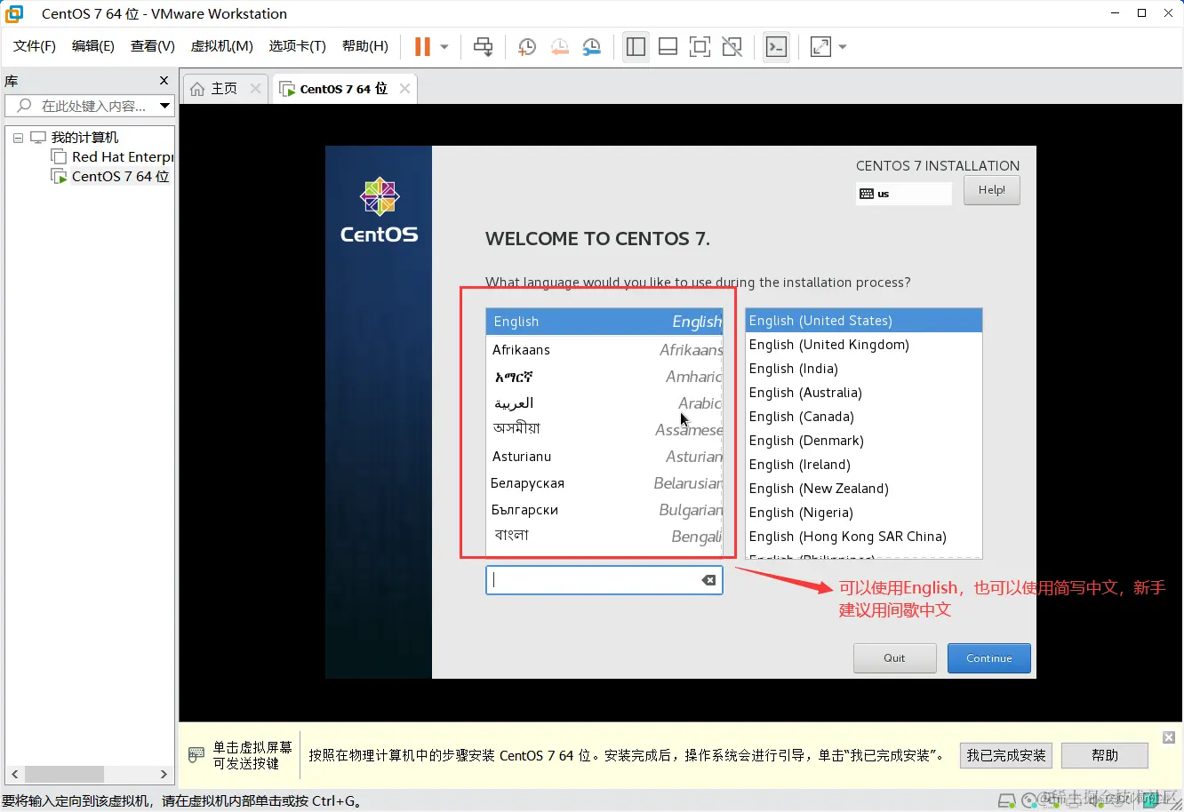Choose English (Denmark) locale
Viewport: 1184px width, 812px height.
click(864, 441)
